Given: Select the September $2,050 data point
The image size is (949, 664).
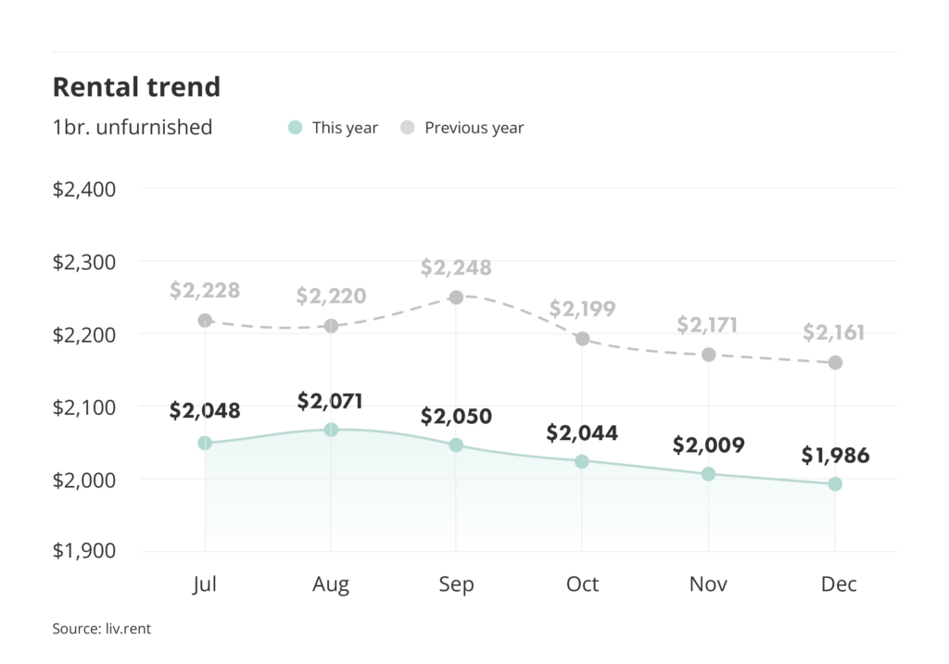Looking at the screenshot, I should [x=456, y=445].
